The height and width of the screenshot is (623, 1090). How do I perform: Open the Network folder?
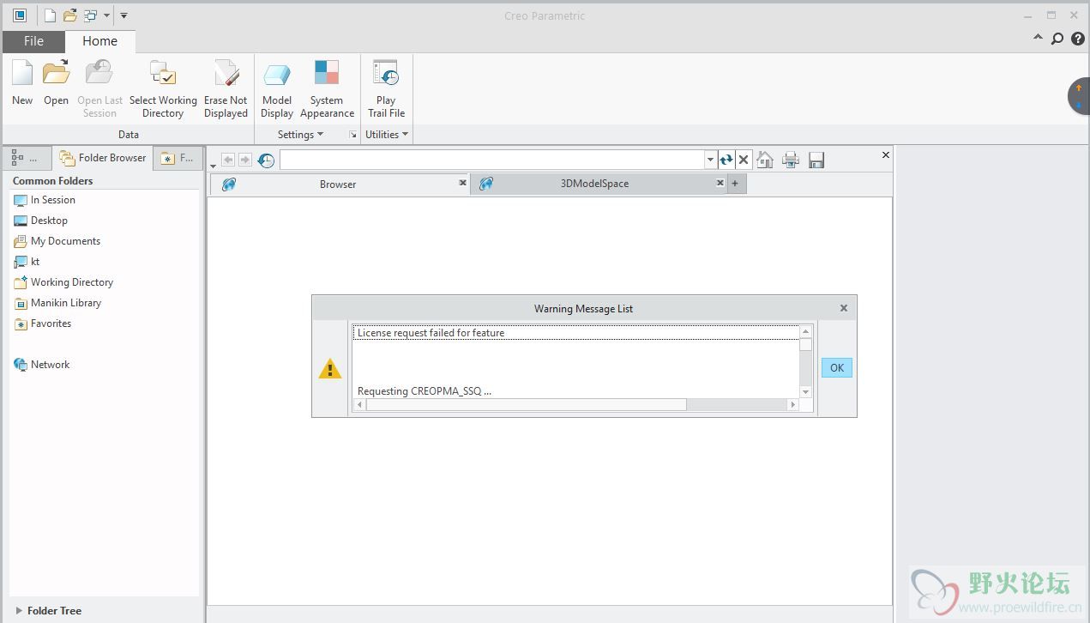[x=41, y=365]
